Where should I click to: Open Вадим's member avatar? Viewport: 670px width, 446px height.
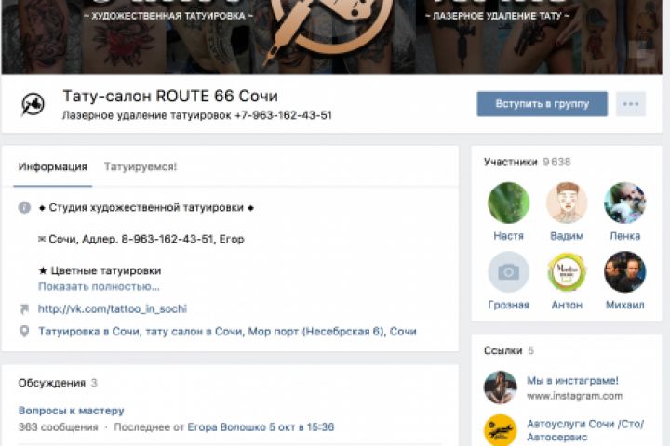click(x=567, y=203)
